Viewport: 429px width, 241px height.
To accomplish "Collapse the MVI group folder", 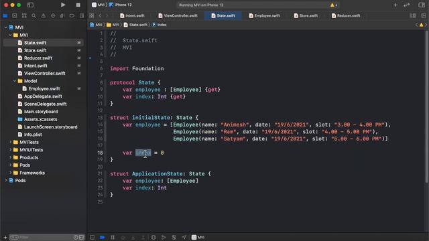I will tap(10, 35).
